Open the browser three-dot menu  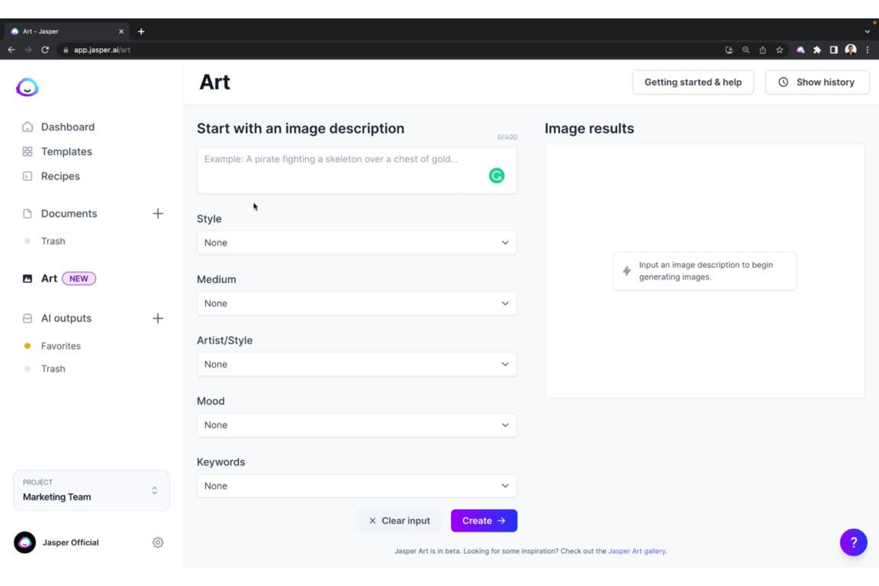868,50
